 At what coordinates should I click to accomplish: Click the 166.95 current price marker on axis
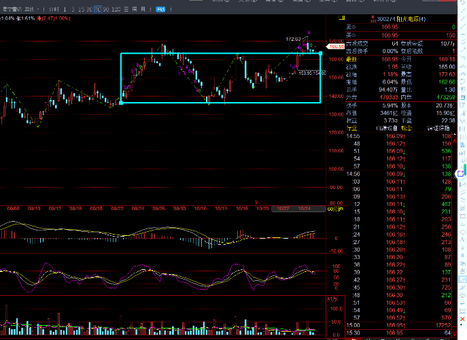336,47
